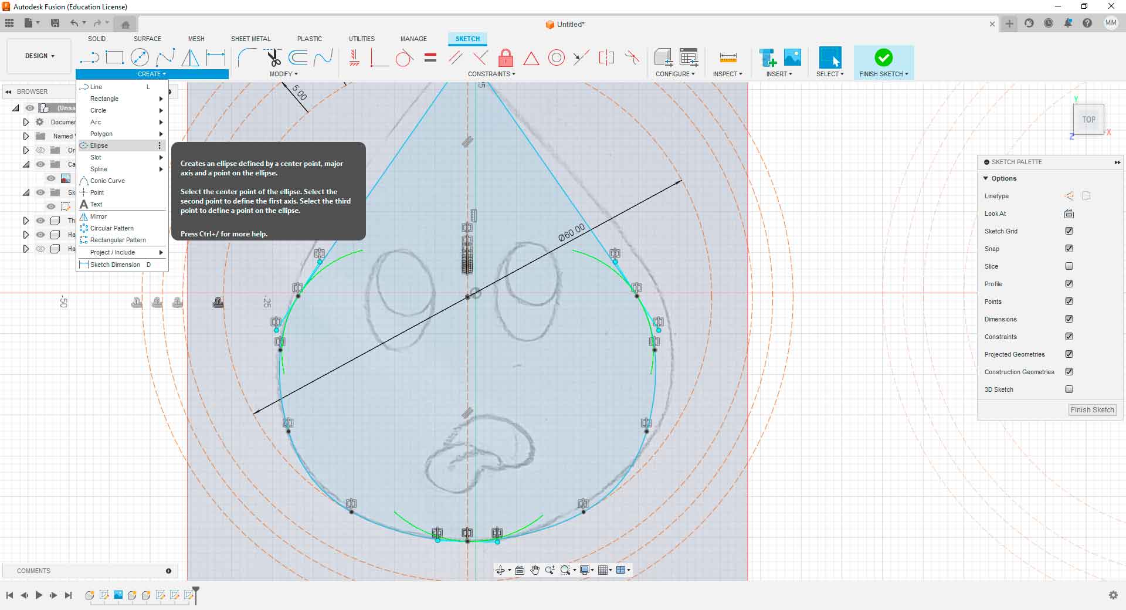Toggle the Profile checkbox
The image size is (1126, 610).
(x=1069, y=284)
